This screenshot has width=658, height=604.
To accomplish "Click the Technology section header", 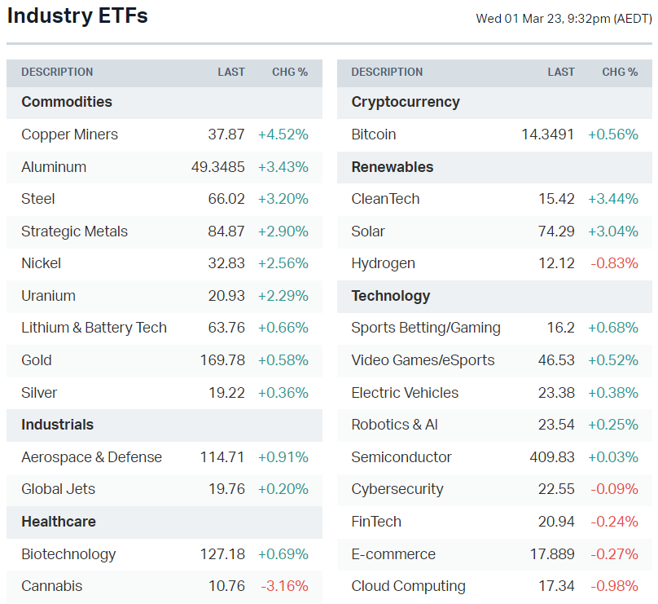I will pos(390,296).
